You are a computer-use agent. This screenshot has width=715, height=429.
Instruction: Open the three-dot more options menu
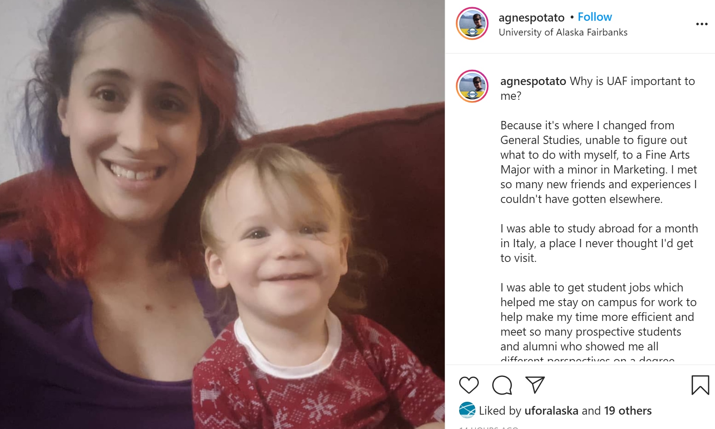701,24
